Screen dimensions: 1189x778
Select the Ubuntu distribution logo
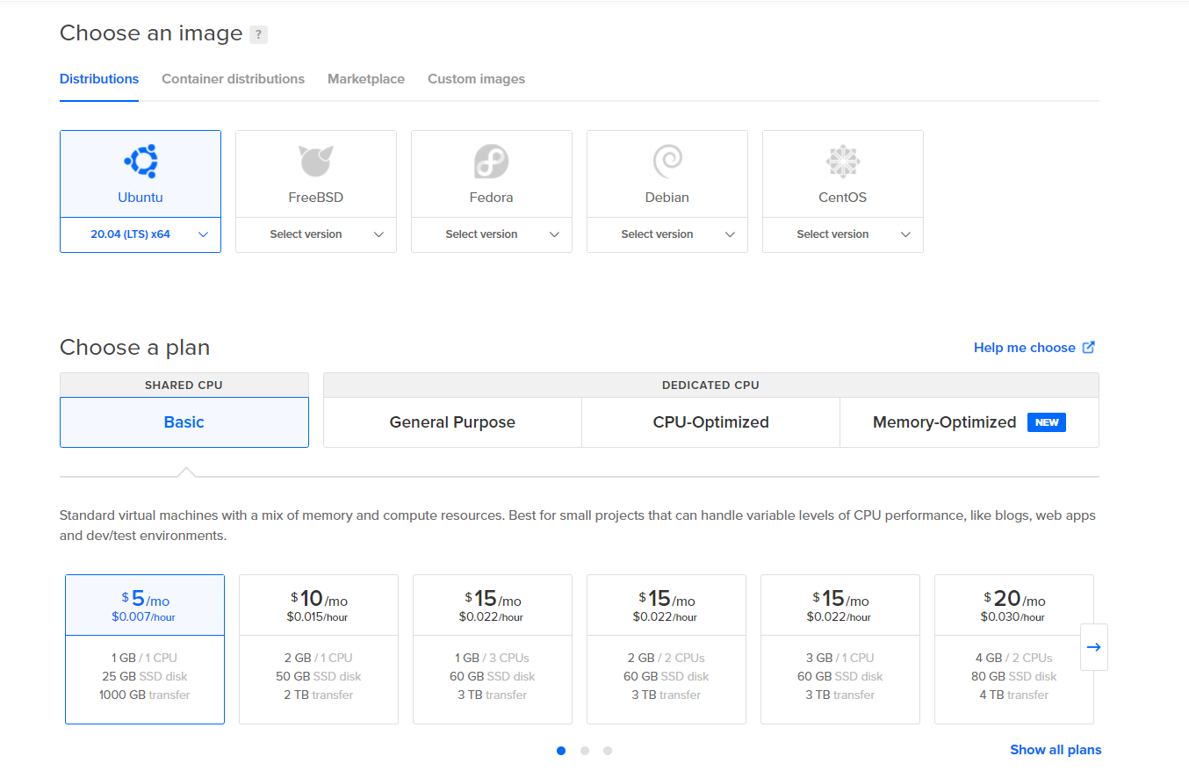tap(141, 162)
